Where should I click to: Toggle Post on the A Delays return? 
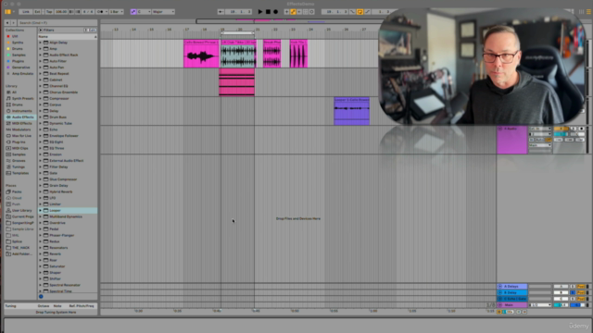[x=581, y=287]
